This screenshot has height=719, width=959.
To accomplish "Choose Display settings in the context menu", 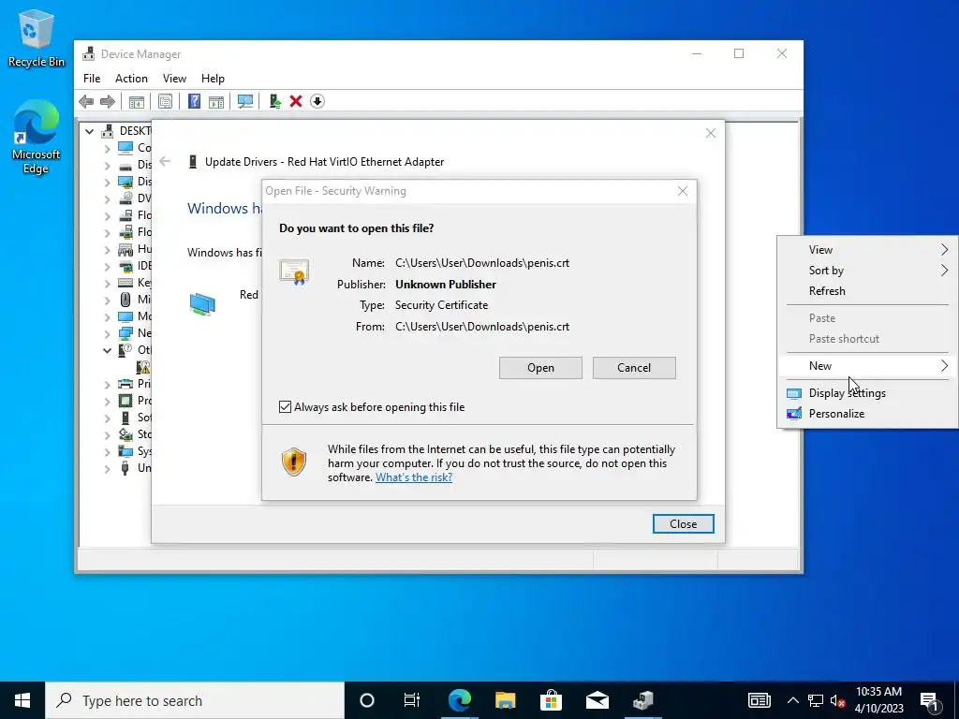I will (x=868, y=393).
